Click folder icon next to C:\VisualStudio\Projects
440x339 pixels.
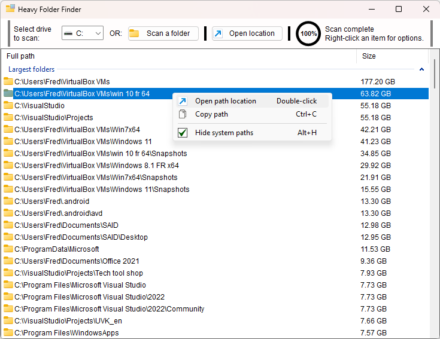pos(8,117)
